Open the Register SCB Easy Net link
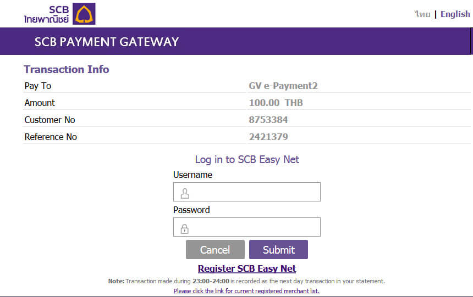 tap(247, 268)
